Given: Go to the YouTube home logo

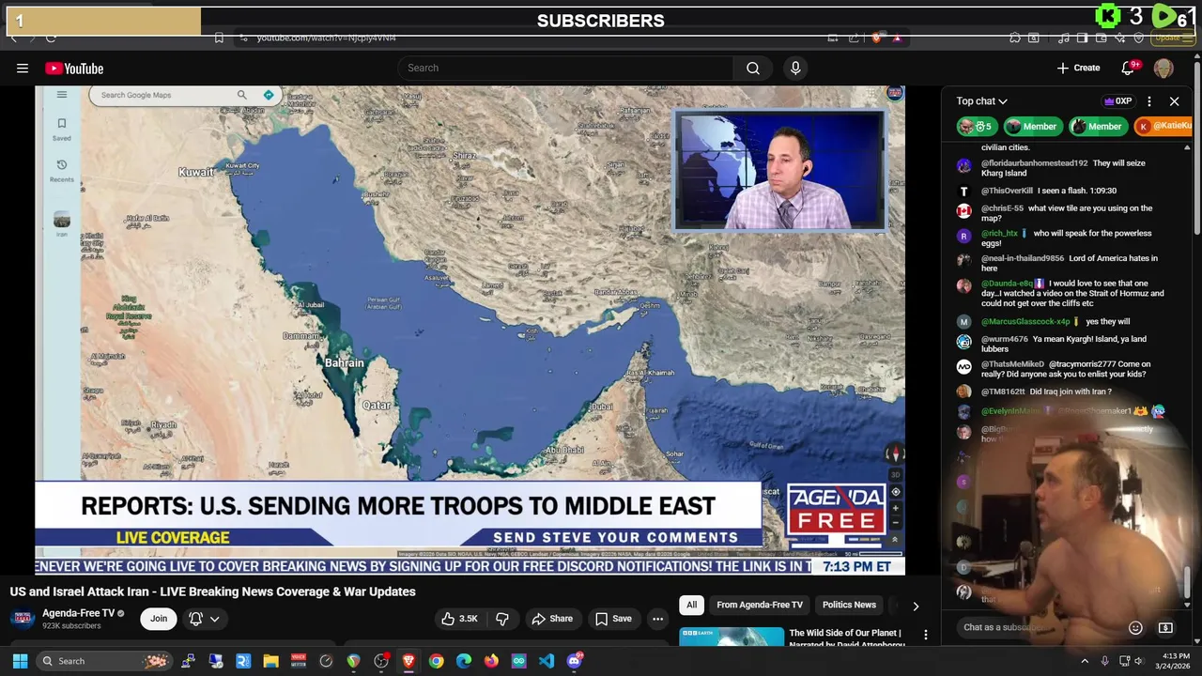Looking at the screenshot, I should point(74,68).
